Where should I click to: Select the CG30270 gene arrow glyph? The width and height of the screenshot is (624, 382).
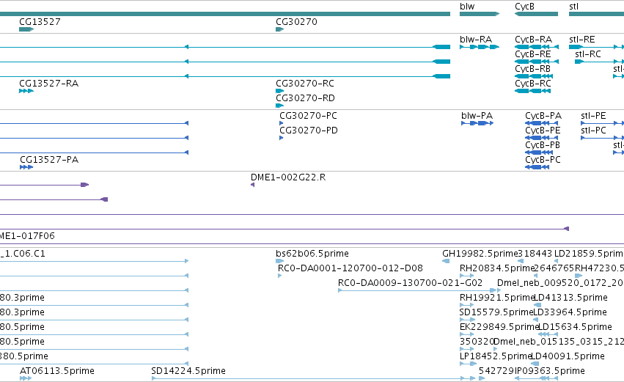coord(280,29)
